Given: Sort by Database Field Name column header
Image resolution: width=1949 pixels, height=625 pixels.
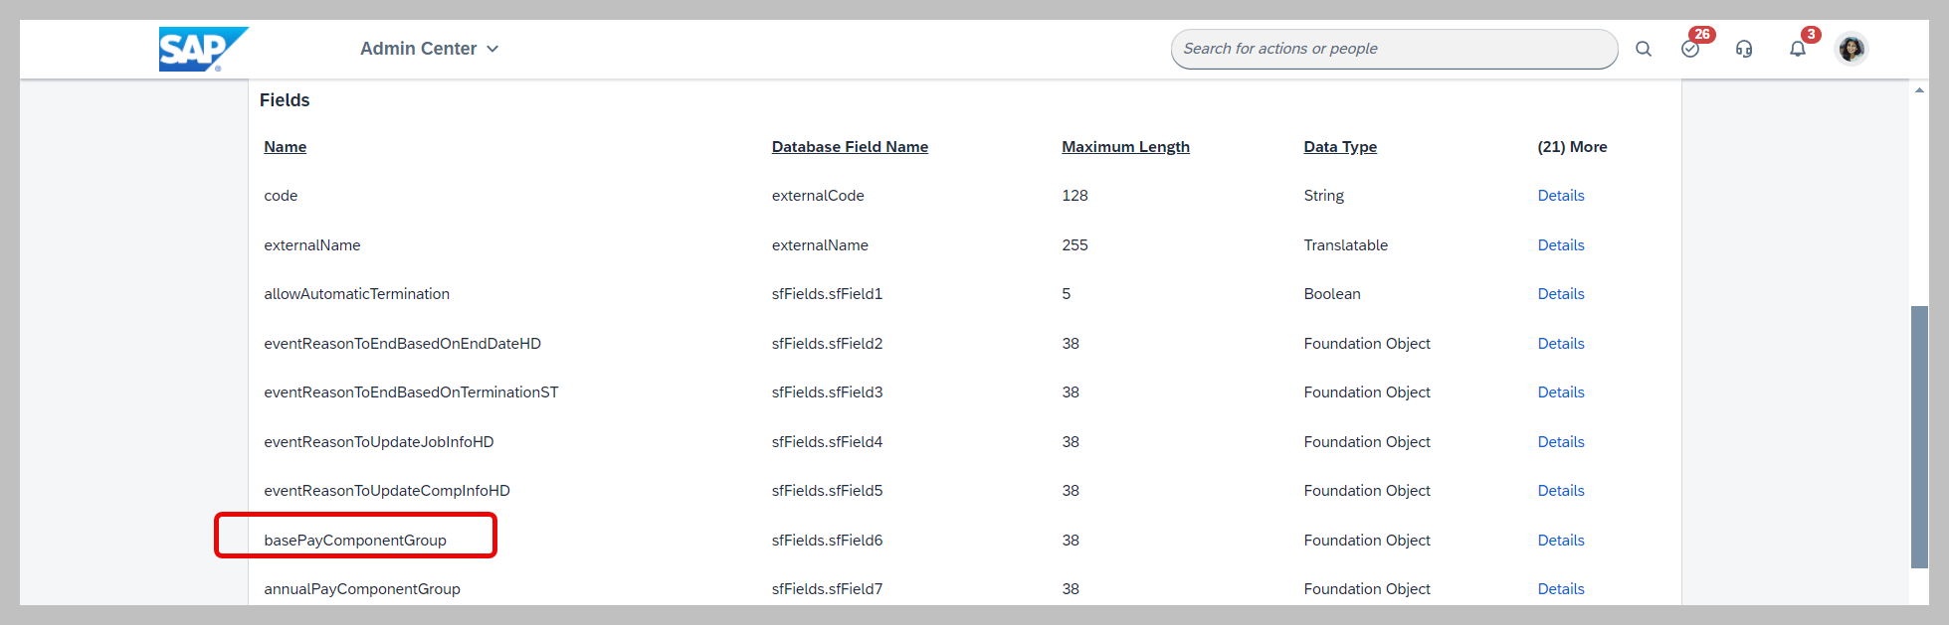Looking at the screenshot, I should (x=850, y=147).
